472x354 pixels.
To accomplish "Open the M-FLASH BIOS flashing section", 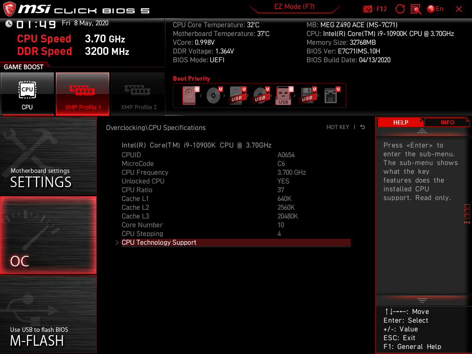I will click(48, 314).
